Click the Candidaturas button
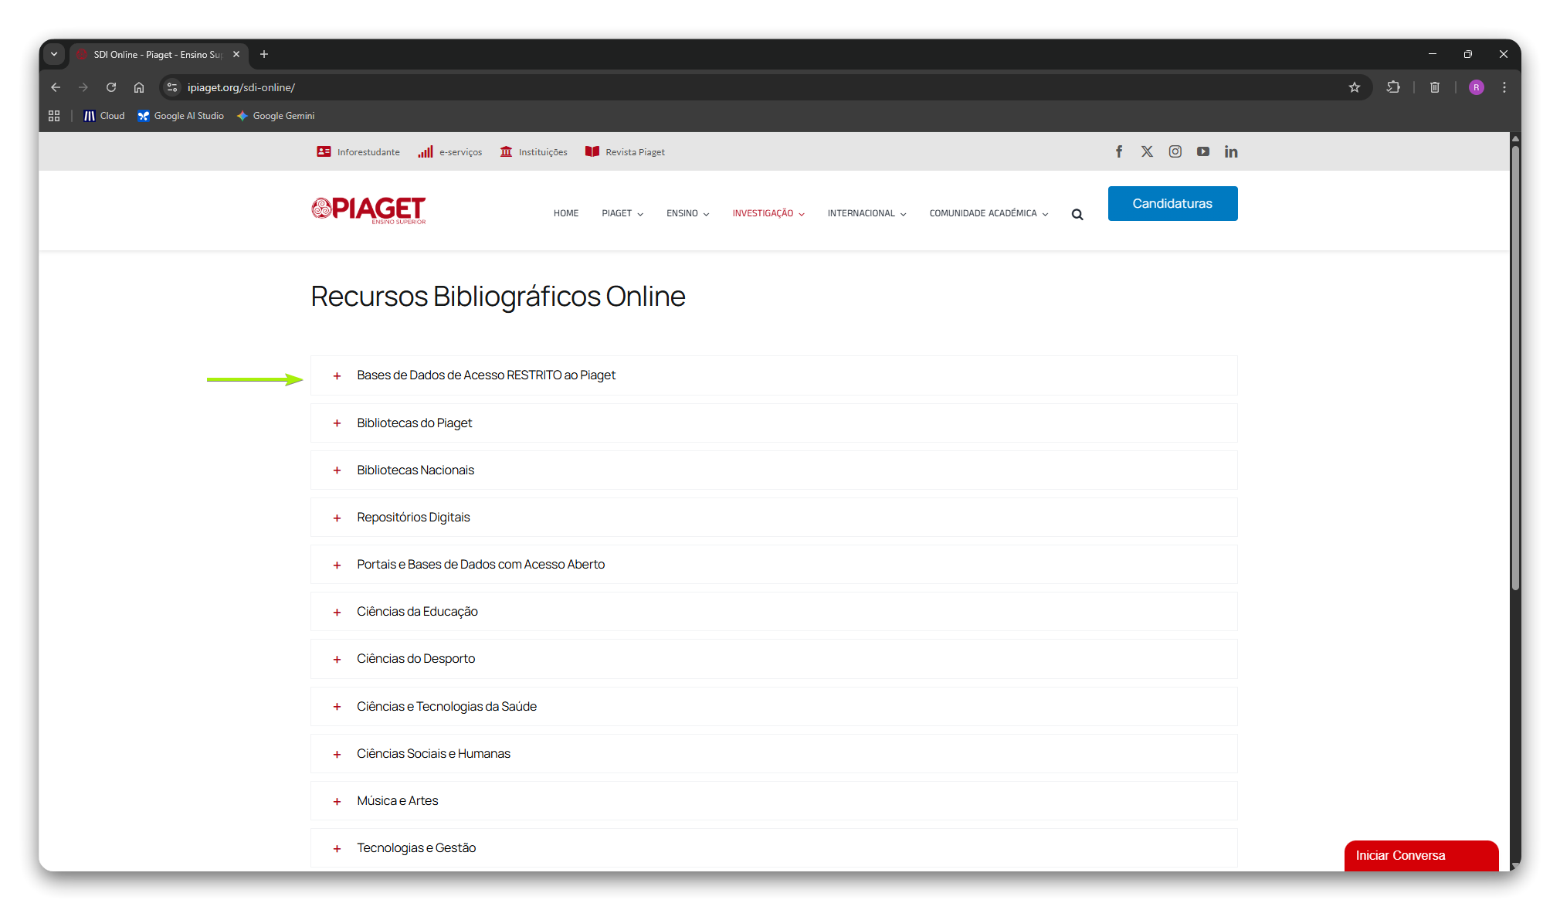Screen dimensions: 1560x910 (x=1172, y=203)
